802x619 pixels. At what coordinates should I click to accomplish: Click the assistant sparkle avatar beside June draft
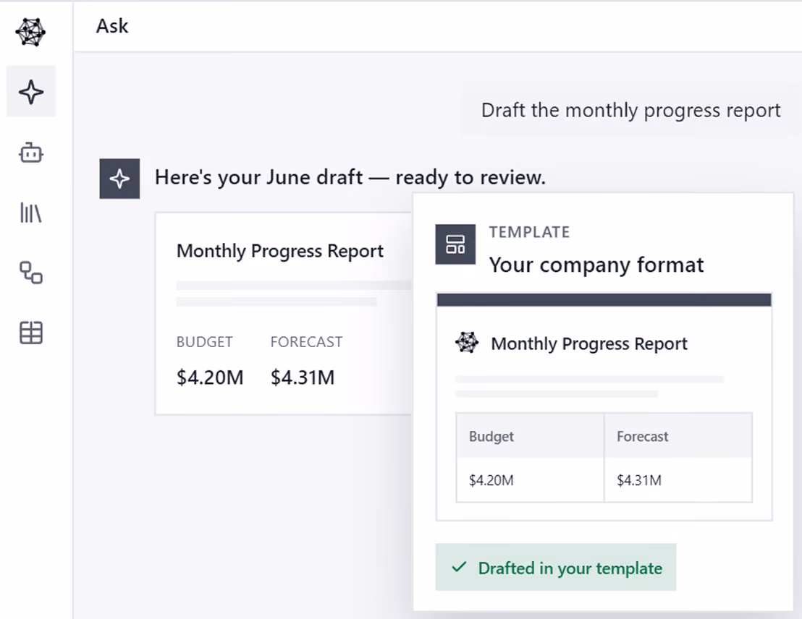[x=119, y=179]
